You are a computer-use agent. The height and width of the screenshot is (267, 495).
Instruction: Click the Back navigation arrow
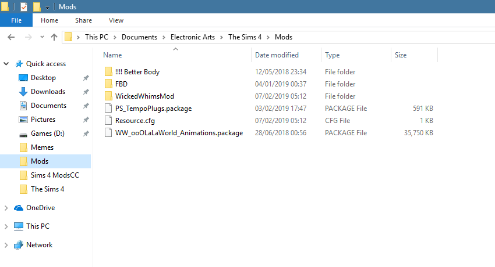tap(11, 37)
